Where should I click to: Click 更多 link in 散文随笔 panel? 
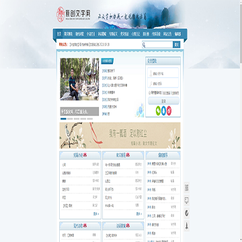[139, 214]
